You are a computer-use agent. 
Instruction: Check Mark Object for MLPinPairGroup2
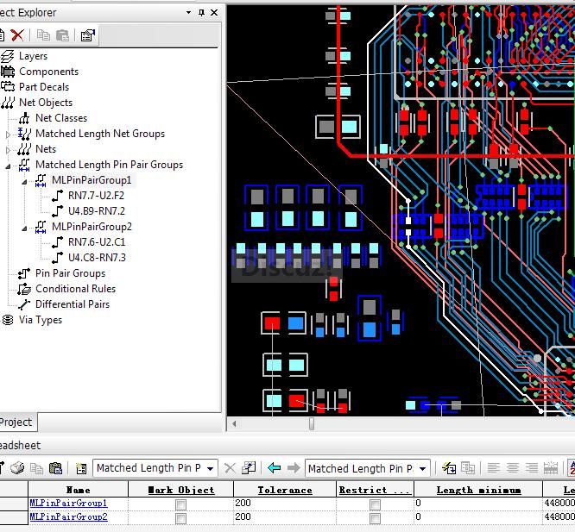click(180, 517)
